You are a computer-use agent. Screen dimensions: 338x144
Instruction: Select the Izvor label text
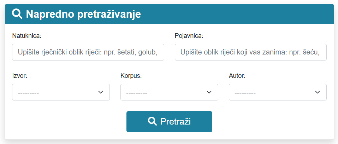(20, 76)
